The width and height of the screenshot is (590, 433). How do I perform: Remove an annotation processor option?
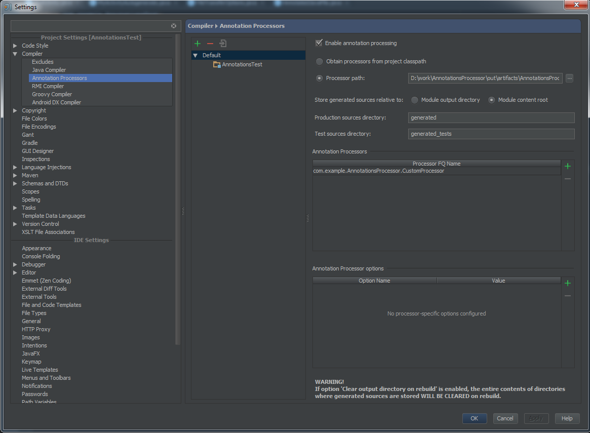(x=567, y=295)
